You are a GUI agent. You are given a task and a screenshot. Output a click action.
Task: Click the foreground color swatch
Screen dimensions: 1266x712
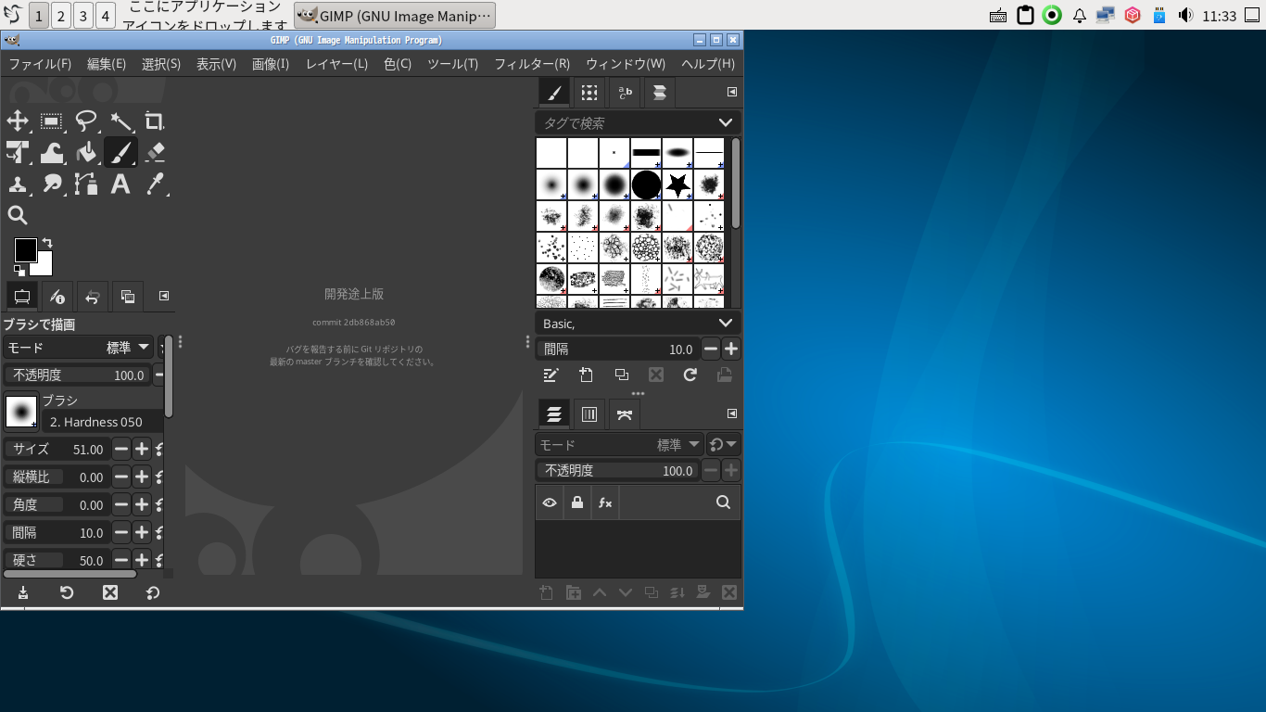[x=25, y=249]
